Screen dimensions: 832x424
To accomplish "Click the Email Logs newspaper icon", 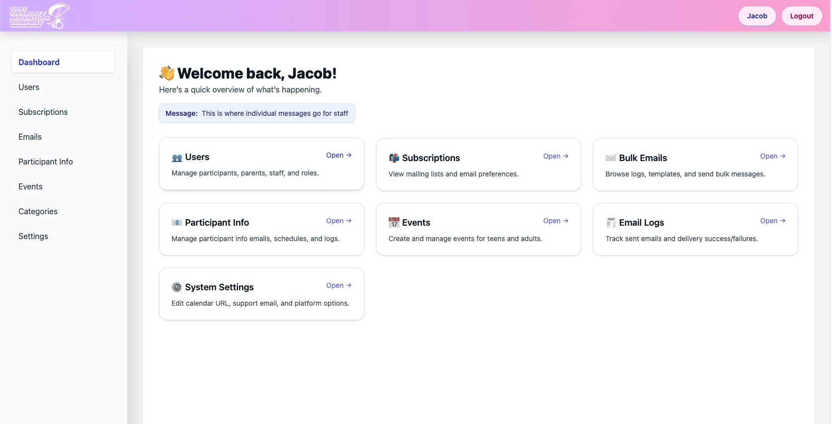I will point(611,223).
